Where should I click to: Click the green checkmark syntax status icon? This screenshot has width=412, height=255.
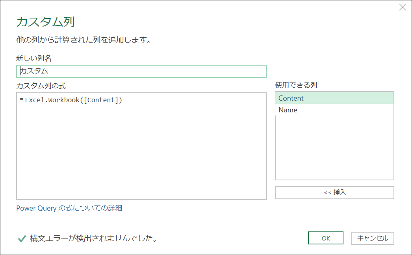22,238
